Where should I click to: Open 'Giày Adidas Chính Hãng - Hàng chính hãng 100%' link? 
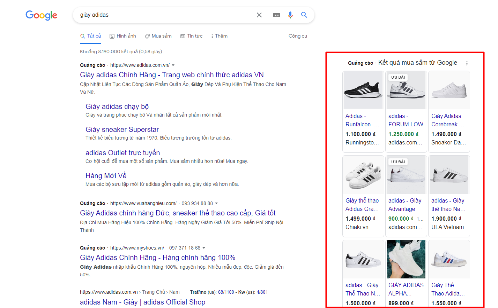tap(157, 258)
